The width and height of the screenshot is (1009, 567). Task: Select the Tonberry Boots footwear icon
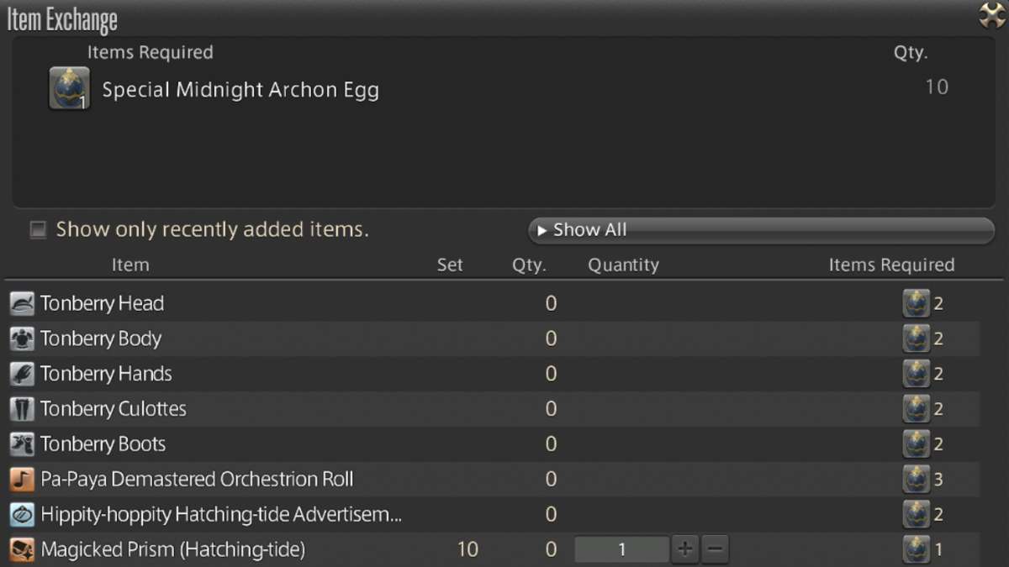point(22,444)
